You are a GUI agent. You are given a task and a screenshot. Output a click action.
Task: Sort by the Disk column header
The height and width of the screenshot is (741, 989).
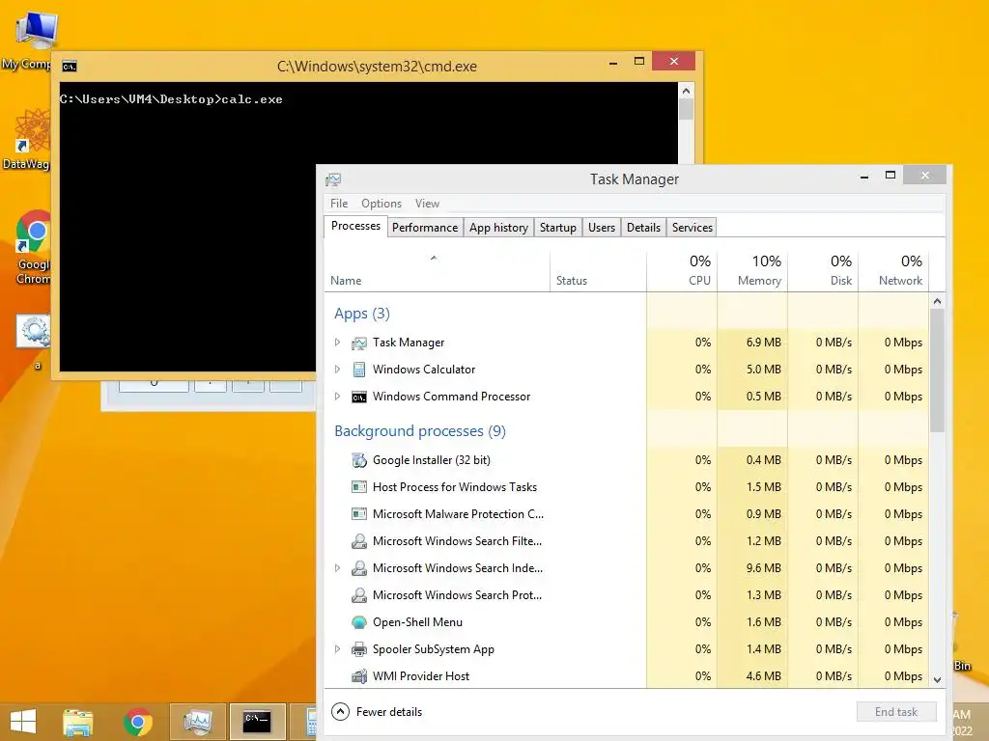coord(823,271)
